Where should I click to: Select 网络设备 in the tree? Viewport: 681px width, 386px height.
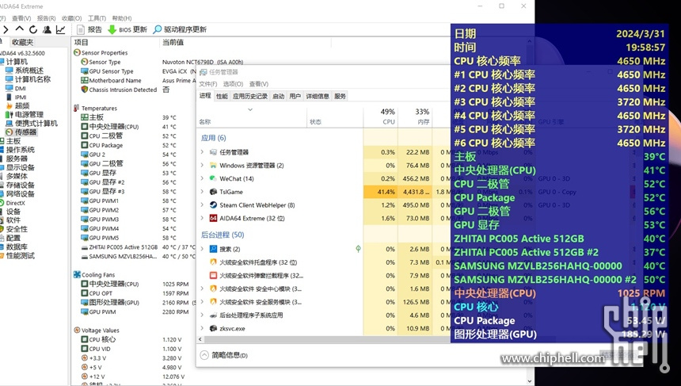click(x=20, y=194)
